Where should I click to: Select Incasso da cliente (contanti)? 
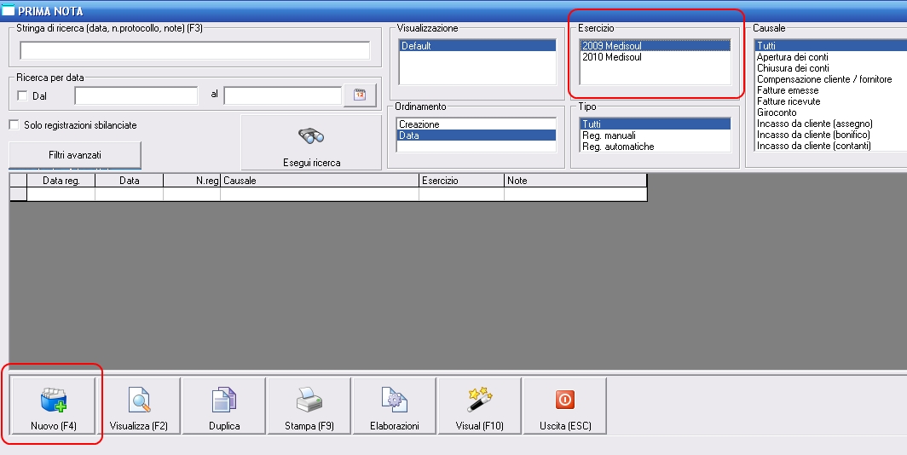pyautogui.click(x=830, y=146)
